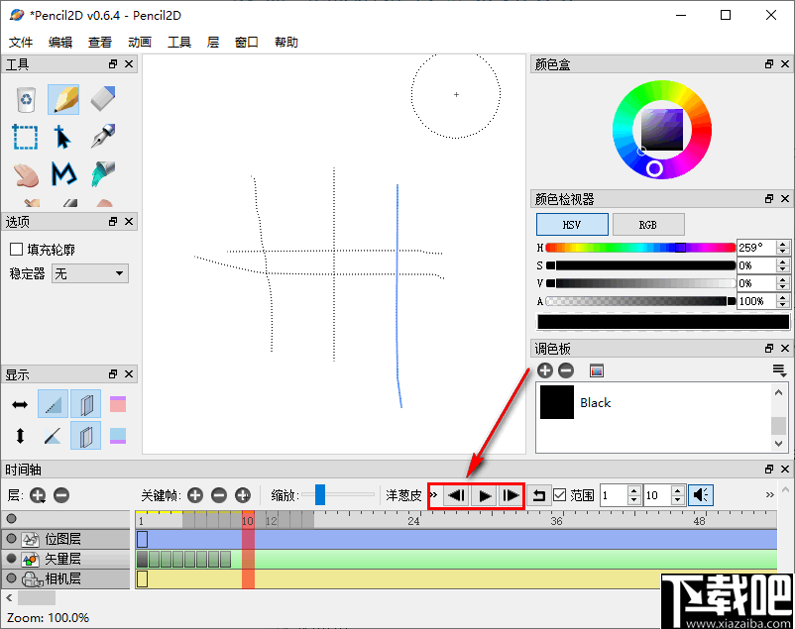Select the Pen tool
This screenshot has width=795, height=629.
point(102,137)
